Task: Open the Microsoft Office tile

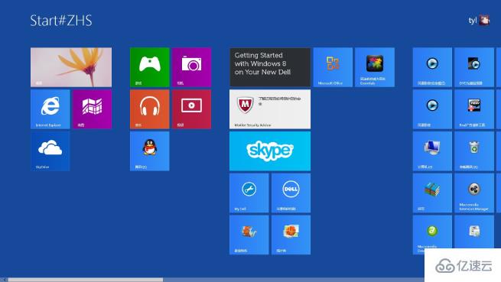Action: (333, 67)
